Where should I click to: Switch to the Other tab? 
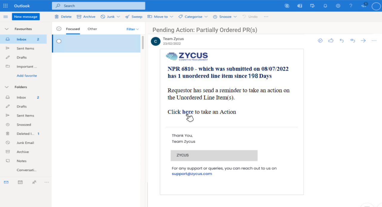point(92,29)
